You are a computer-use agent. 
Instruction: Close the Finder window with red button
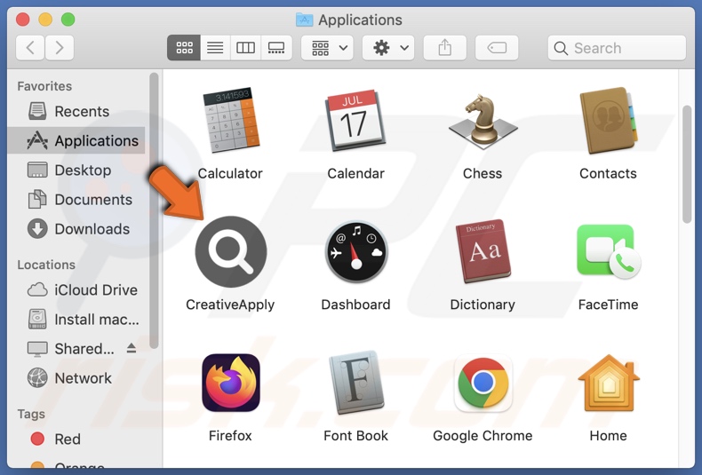pos(23,20)
